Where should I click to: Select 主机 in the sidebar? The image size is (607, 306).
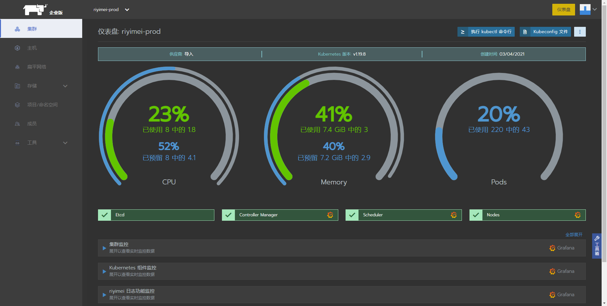click(x=41, y=48)
